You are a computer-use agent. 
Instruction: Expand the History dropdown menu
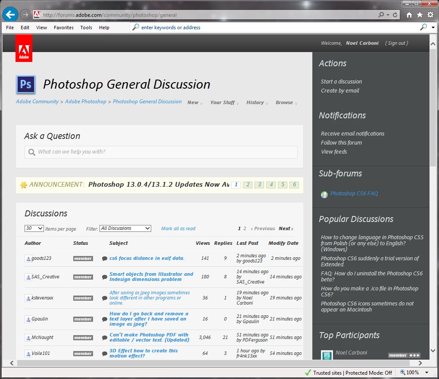[257, 102]
